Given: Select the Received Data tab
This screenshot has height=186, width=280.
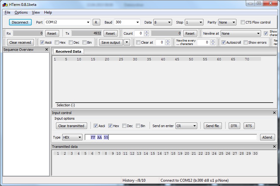Looking at the screenshot, I should point(68,51).
